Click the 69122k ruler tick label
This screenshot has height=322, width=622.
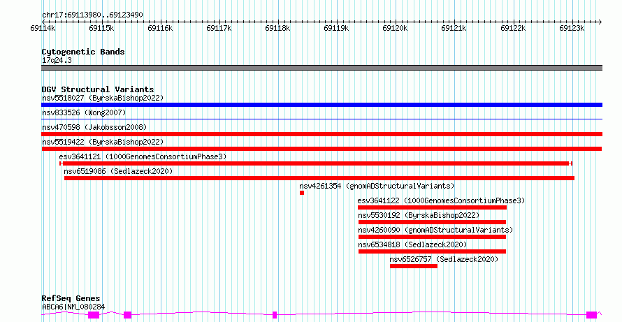[x=513, y=29]
